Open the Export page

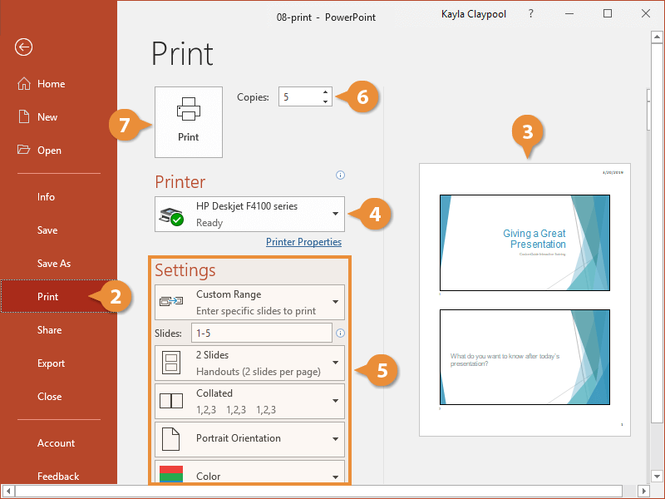[51, 363]
